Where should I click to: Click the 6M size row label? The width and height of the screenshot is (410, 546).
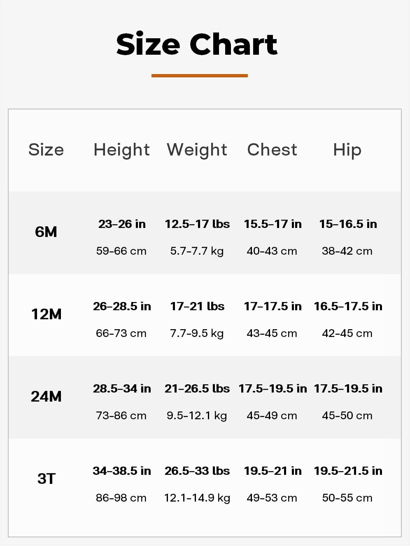click(46, 232)
